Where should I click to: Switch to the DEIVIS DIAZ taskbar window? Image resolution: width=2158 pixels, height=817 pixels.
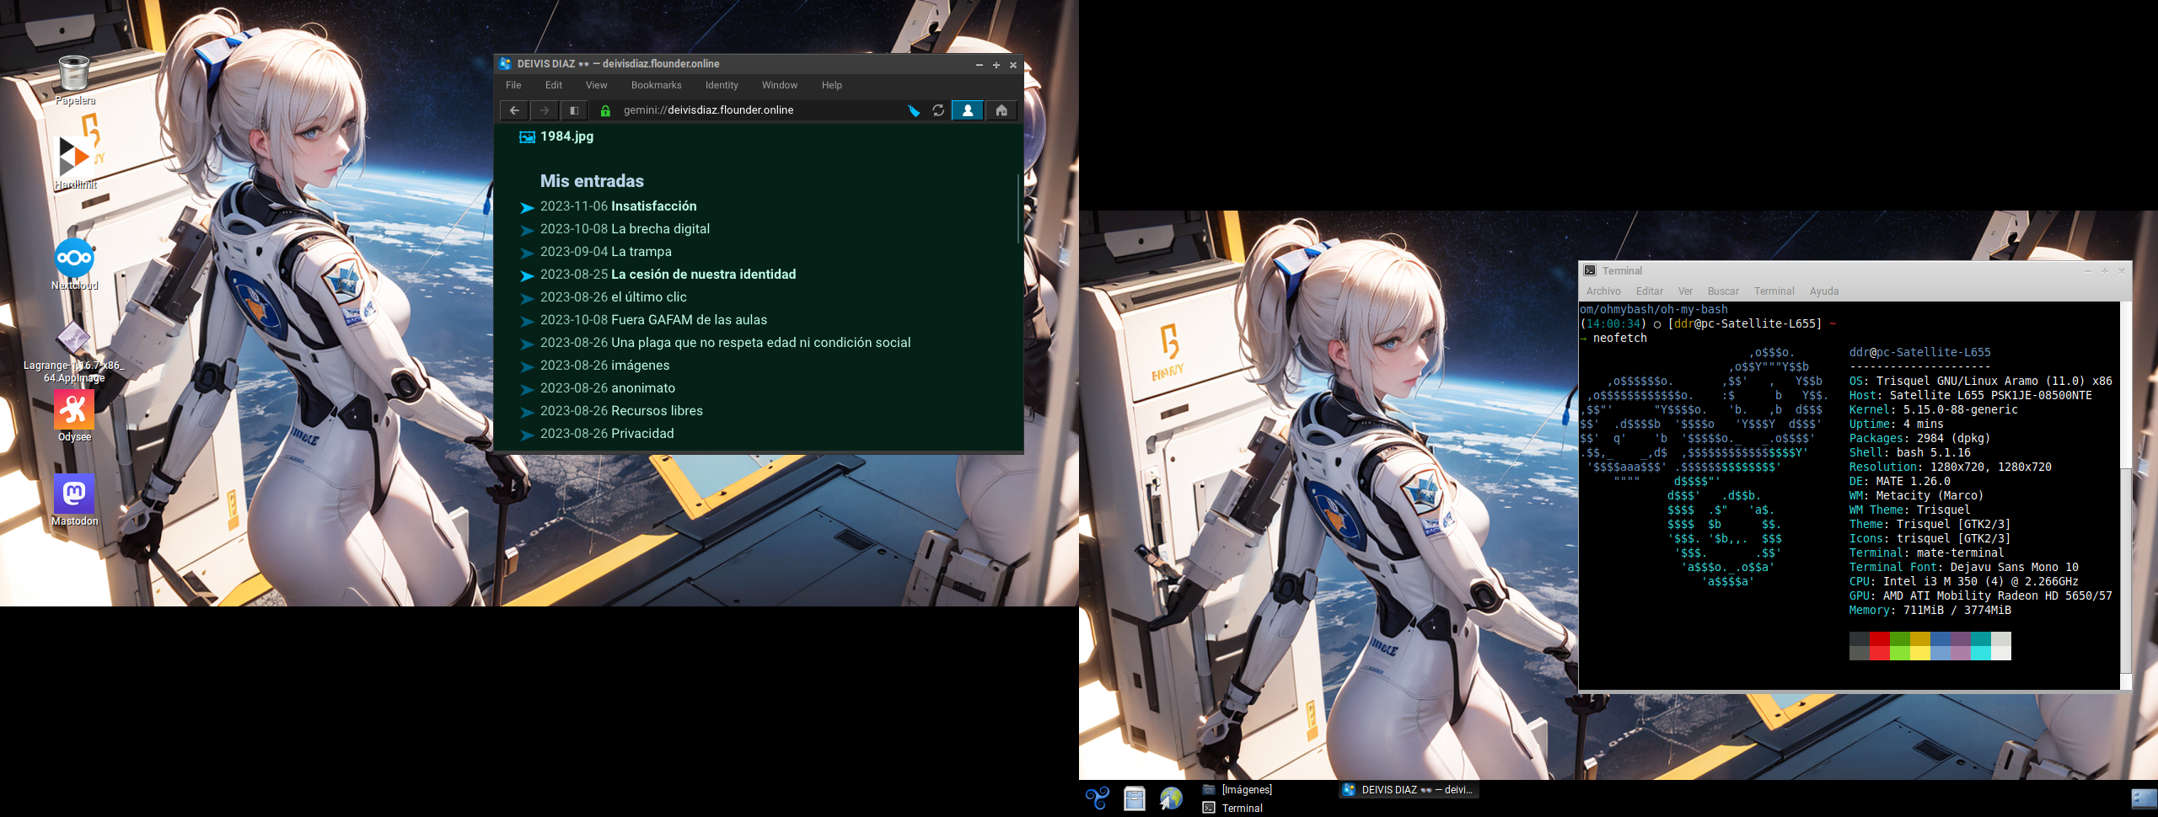click(1409, 789)
